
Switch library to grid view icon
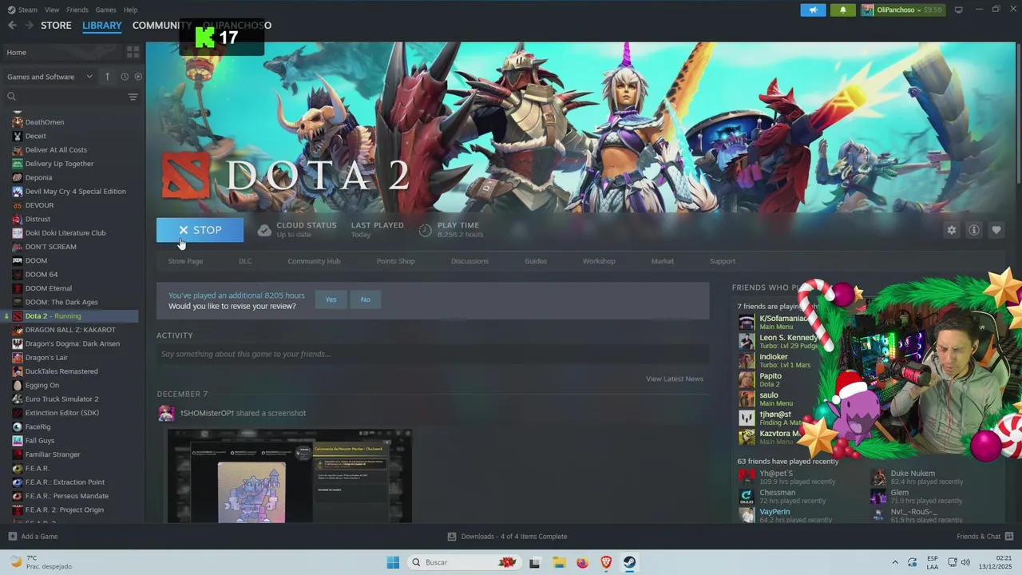point(133,52)
